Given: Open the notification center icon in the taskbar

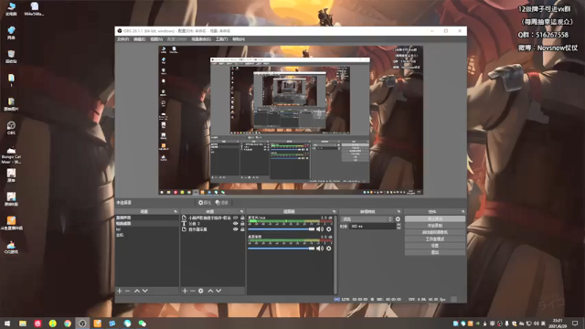Looking at the screenshot, I should (575, 323).
